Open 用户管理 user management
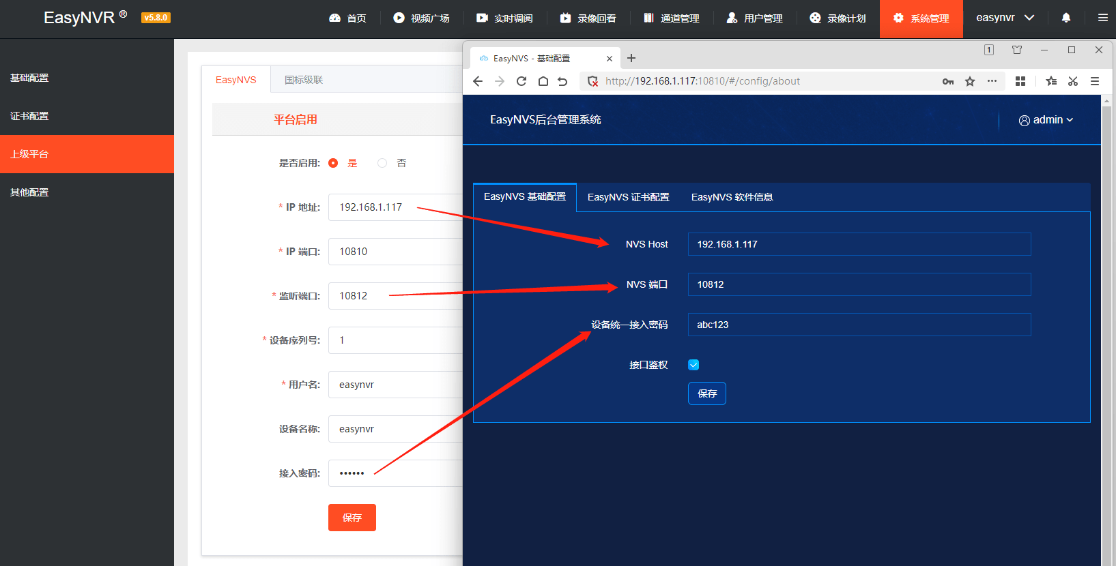Image resolution: width=1116 pixels, height=566 pixels. [x=754, y=18]
